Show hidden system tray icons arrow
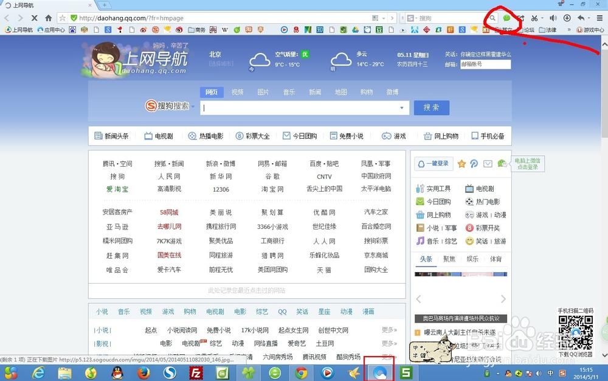Image resolution: width=608 pixels, height=381 pixels. tap(498, 374)
